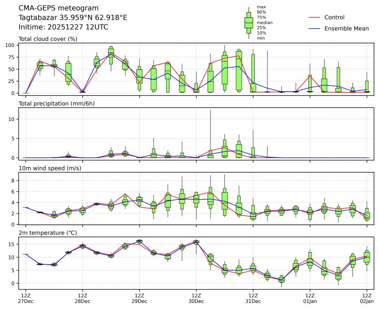This screenshot has width=379, height=309.
Task: Click the boxplot legend icon
Action: coord(249,22)
